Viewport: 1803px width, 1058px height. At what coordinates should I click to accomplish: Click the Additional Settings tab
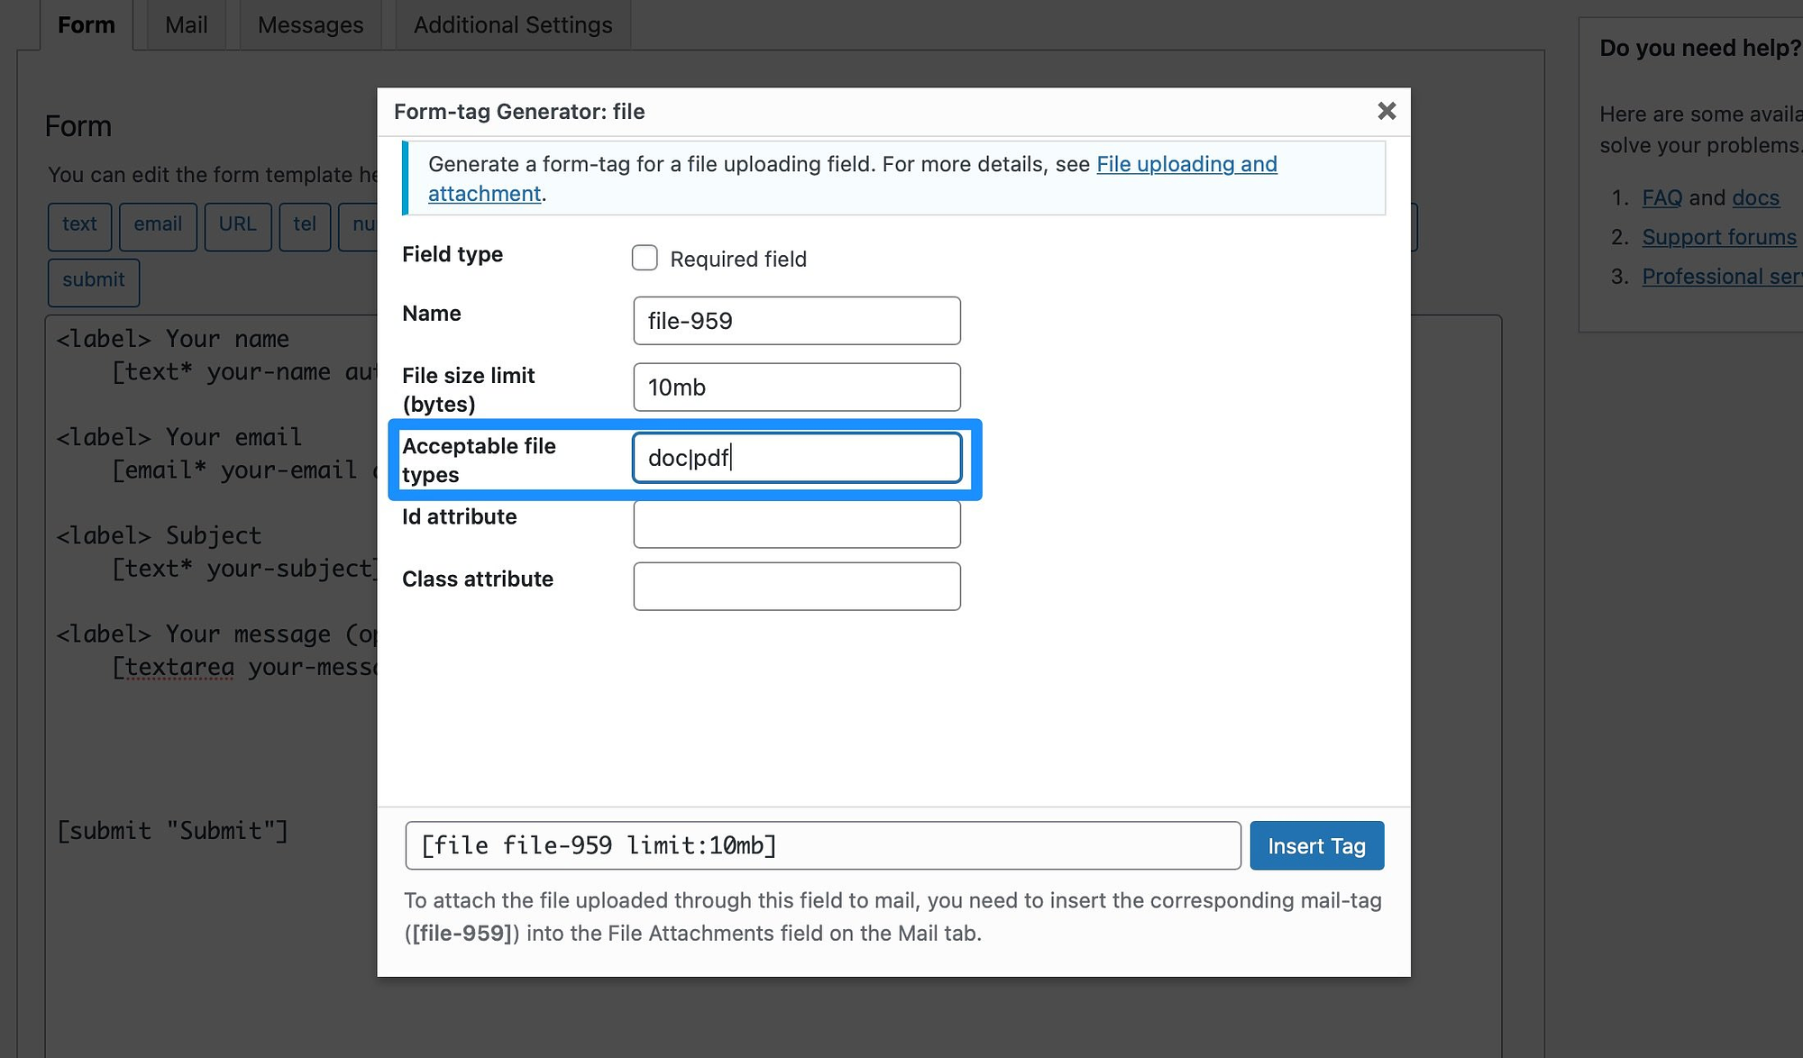coord(510,23)
